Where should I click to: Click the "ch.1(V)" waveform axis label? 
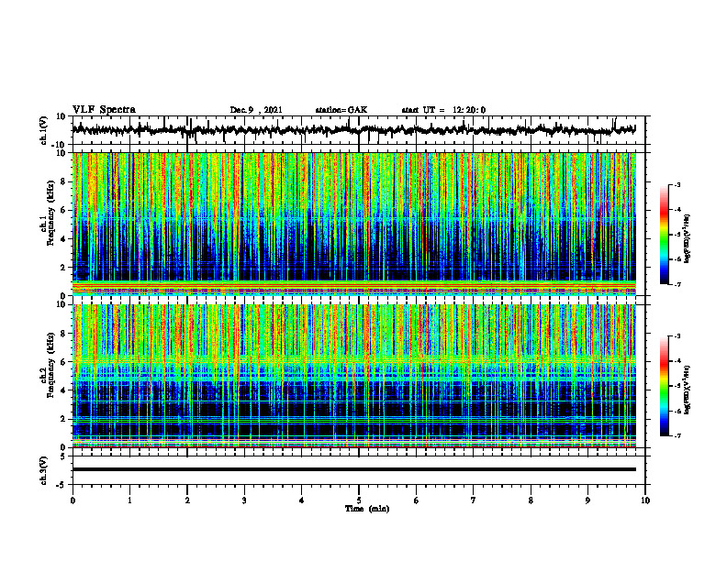pyautogui.click(x=43, y=129)
